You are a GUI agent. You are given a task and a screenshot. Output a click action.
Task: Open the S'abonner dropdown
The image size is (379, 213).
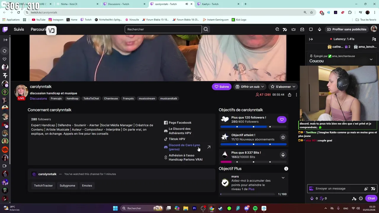click(x=283, y=87)
